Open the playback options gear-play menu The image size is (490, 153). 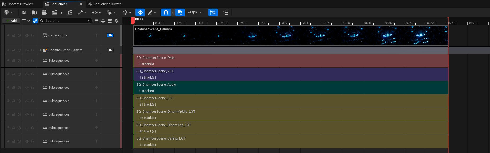click(111, 12)
